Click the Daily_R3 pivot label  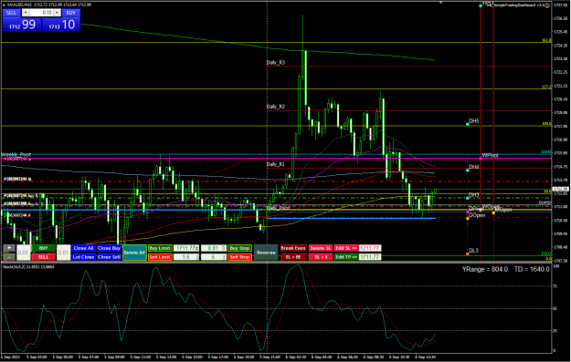pos(276,63)
